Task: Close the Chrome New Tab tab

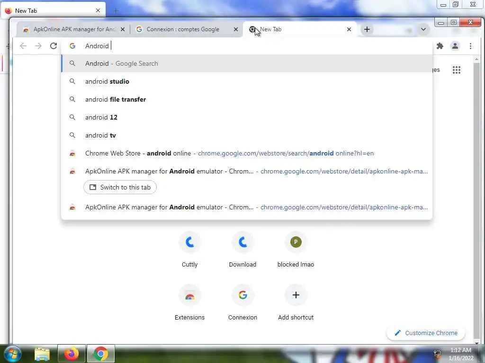Action: [349, 29]
